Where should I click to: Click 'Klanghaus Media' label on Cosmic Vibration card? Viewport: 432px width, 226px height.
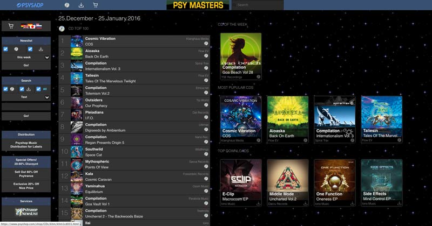point(233,140)
